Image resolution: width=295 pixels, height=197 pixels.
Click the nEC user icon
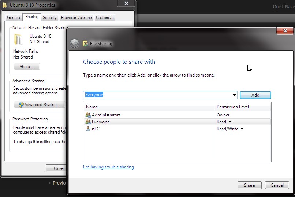[88, 129]
